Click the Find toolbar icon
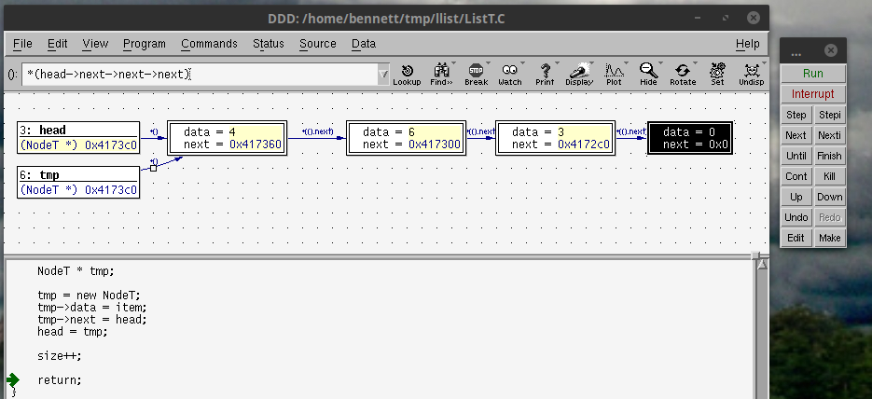The height and width of the screenshot is (399, 872). click(441, 74)
